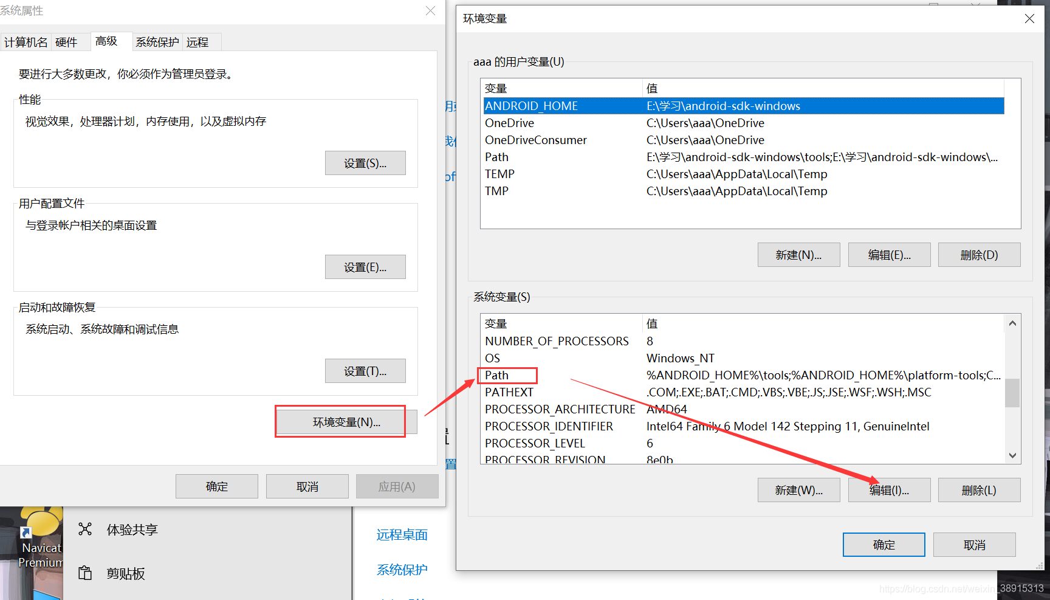Edit system variable with 编辑(I)
This screenshot has width=1050, height=600.
click(x=889, y=490)
